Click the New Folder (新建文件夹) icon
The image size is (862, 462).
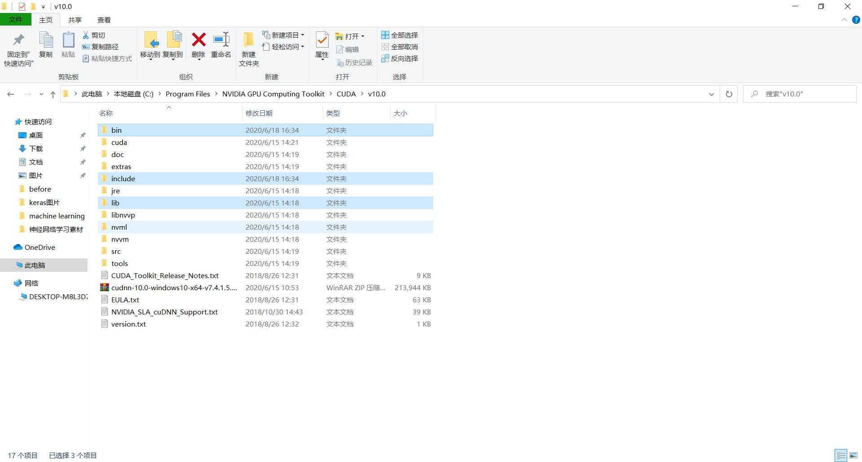[248, 40]
